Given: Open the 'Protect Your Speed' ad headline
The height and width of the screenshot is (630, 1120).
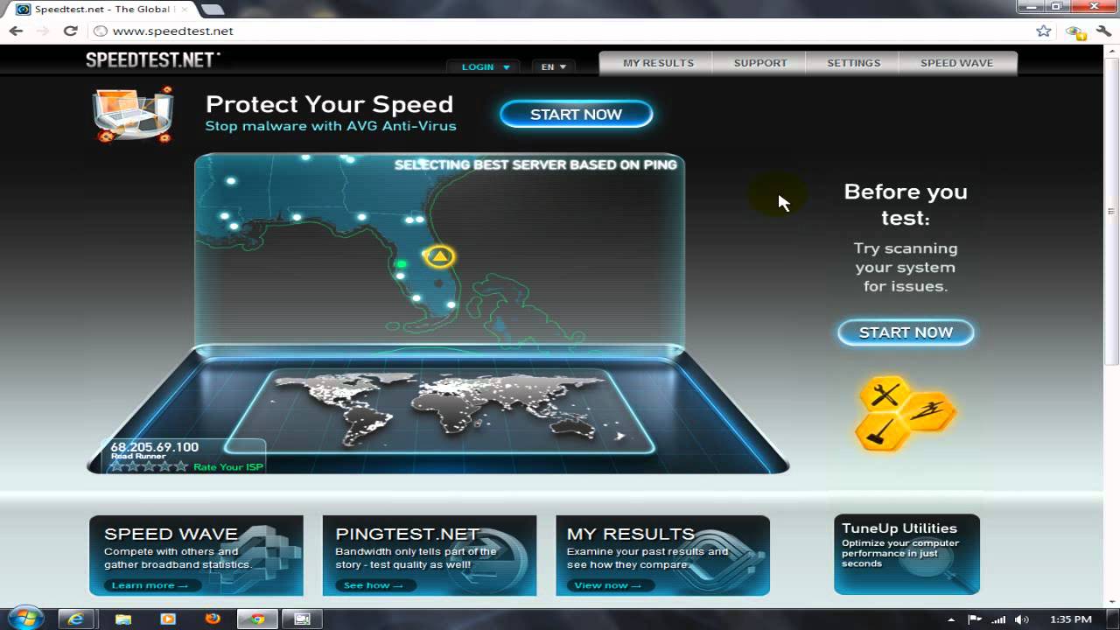Looking at the screenshot, I should tap(329, 104).
